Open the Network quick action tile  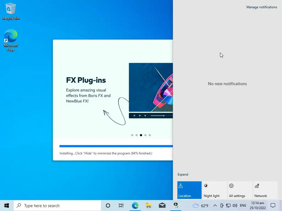pos(265,190)
